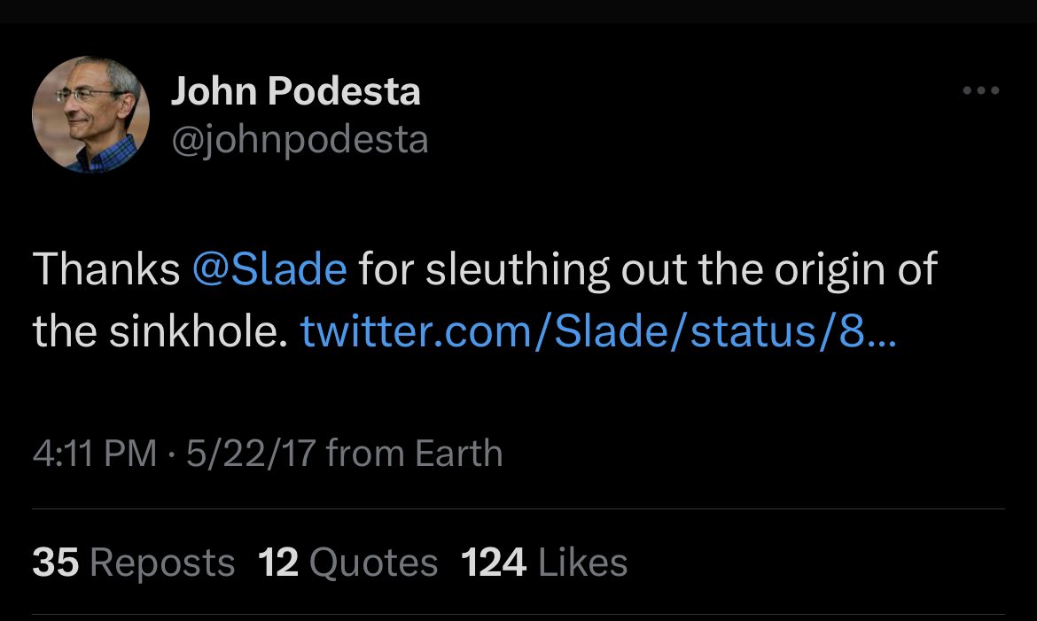
Task: Open the @Slade mention in tweet
Action: pos(269,270)
